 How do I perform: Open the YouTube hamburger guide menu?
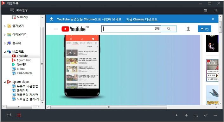click(56, 29)
